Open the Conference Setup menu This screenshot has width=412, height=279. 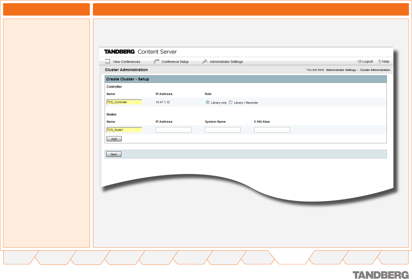(175, 62)
